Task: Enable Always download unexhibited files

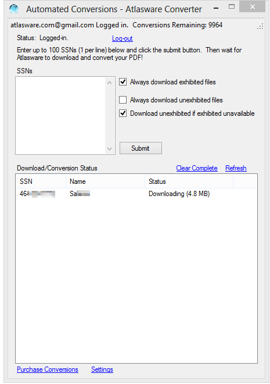Action: click(123, 100)
